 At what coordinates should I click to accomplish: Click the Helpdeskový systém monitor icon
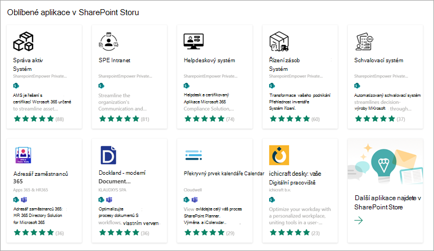click(194, 42)
